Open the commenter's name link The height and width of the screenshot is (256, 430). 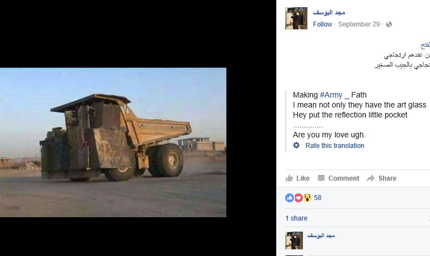point(321,235)
